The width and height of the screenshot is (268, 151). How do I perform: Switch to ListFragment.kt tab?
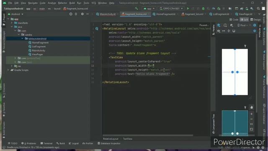coord(219,14)
